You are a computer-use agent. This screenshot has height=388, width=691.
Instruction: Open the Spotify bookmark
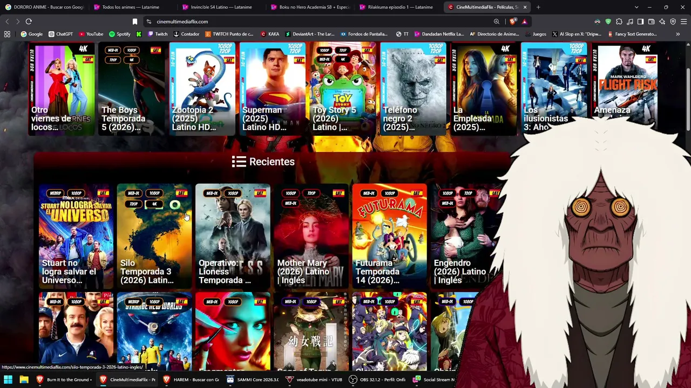tap(120, 34)
